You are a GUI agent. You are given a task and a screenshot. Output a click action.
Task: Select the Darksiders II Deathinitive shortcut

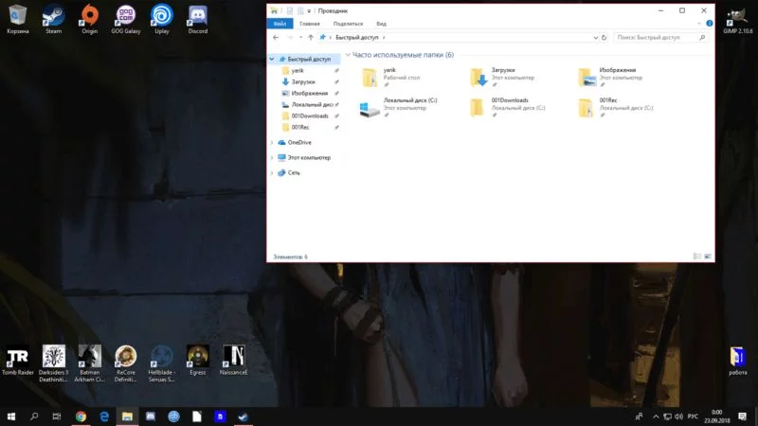(53, 364)
